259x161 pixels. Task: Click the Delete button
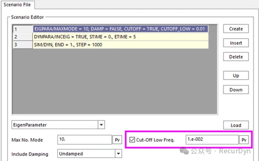[x=236, y=57]
